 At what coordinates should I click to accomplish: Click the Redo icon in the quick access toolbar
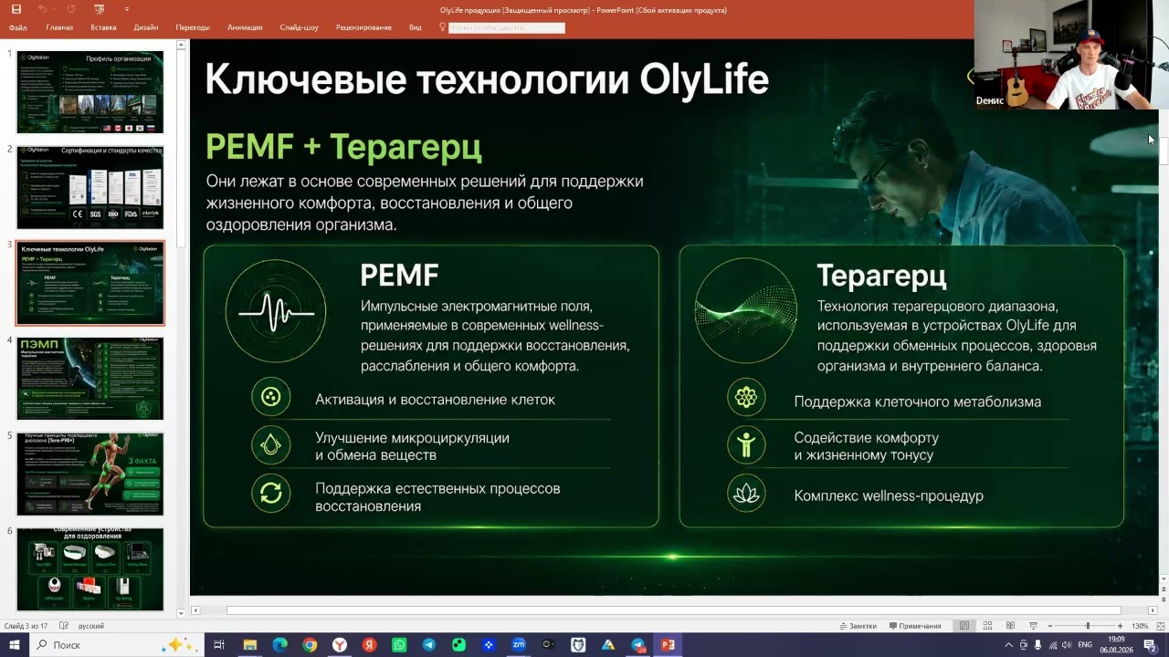(x=70, y=9)
